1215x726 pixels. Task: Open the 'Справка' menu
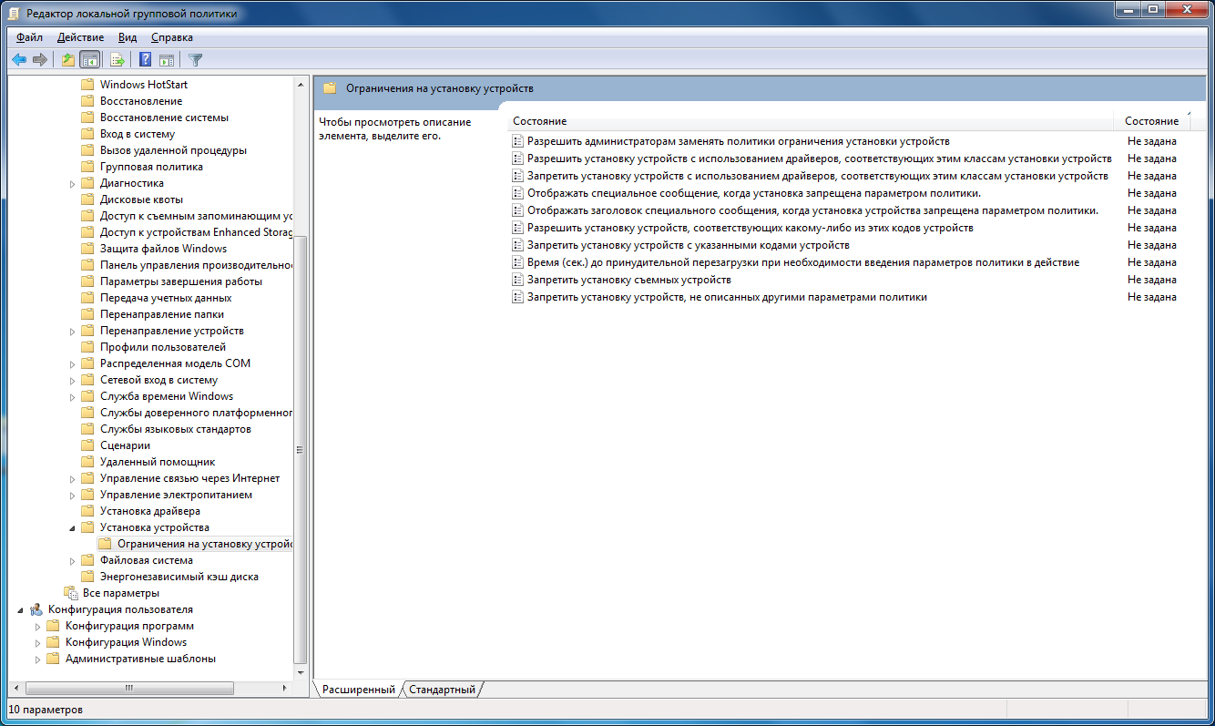(x=172, y=37)
